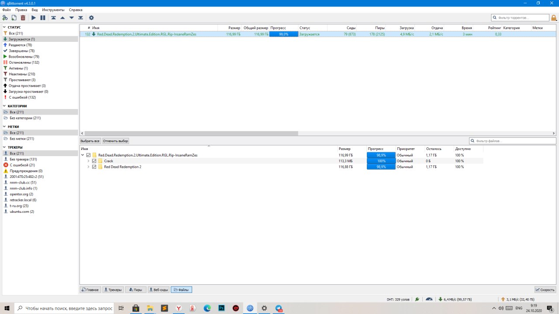
Task: Filter by Раздаются (78) status
Action: pos(40,45)
